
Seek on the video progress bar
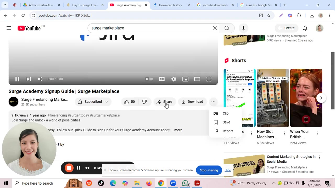coord(113,73)
